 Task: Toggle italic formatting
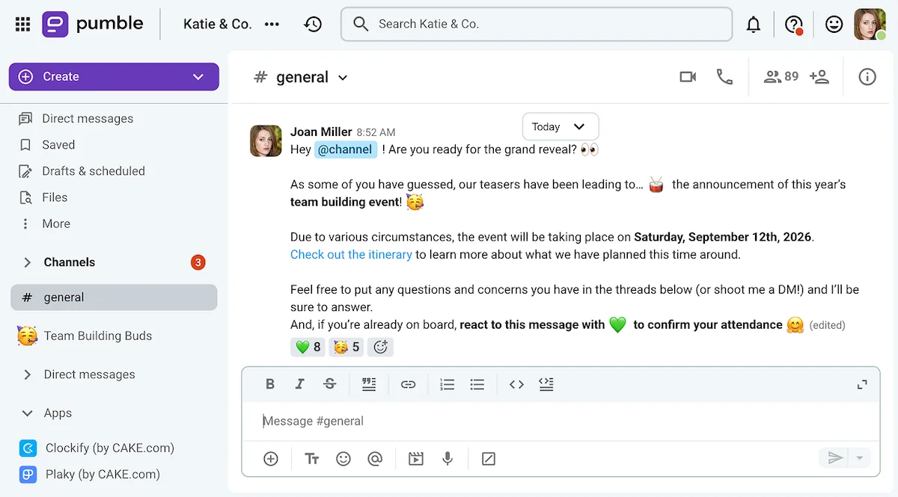coord(299,384)
